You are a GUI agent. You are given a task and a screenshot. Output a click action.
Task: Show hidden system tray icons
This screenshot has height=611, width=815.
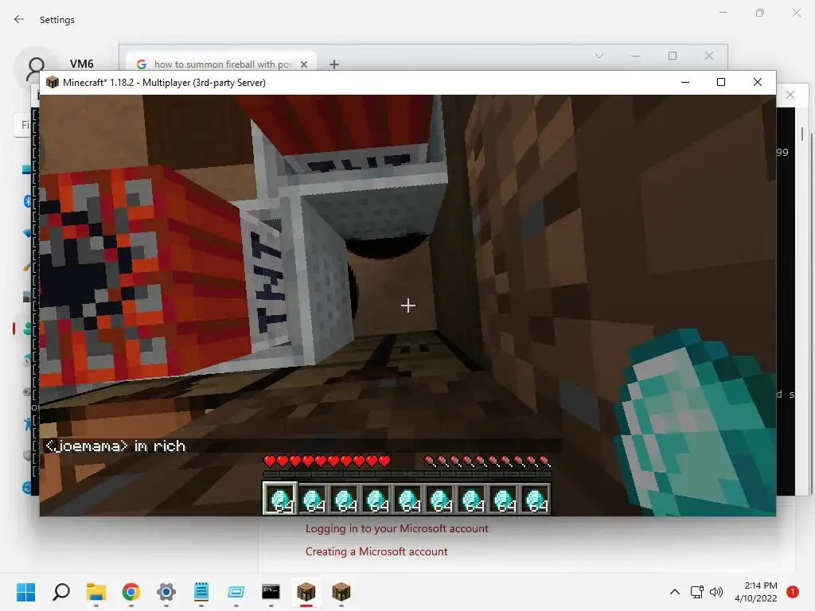[675, 592]
